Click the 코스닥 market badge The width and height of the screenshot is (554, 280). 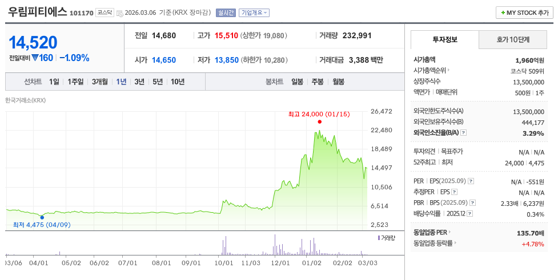[x=105, y=13]
